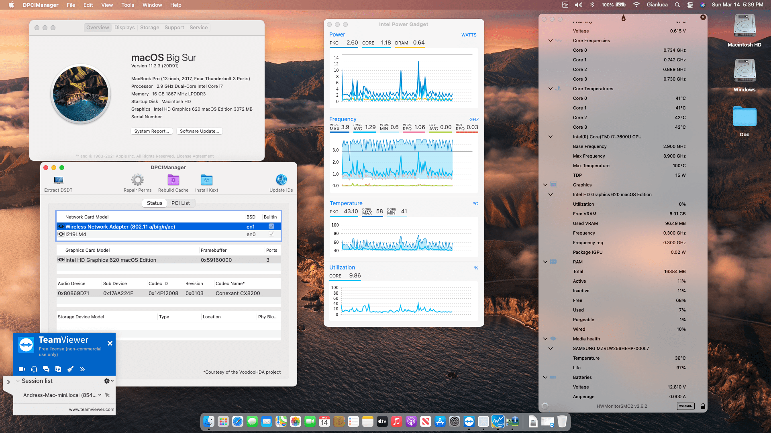Collapse the Core Temperatures group
771x433 pixels.
(x=551, y=89)
